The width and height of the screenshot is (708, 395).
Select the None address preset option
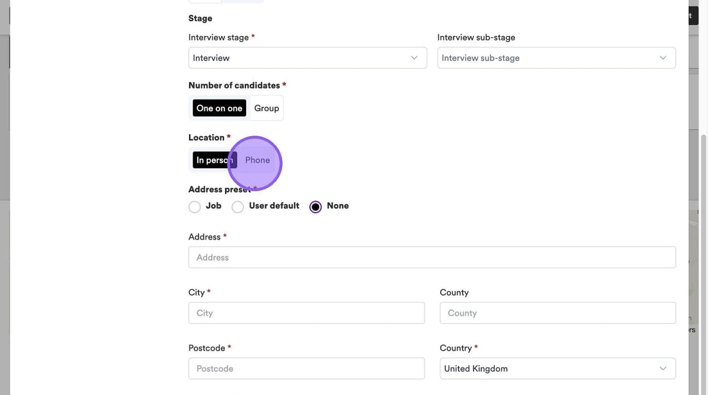pyautogui.click(x=315, y=207)
